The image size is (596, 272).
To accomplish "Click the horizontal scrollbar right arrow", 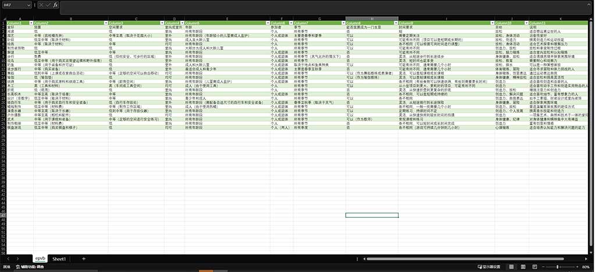I will click(x=587, y=258).
